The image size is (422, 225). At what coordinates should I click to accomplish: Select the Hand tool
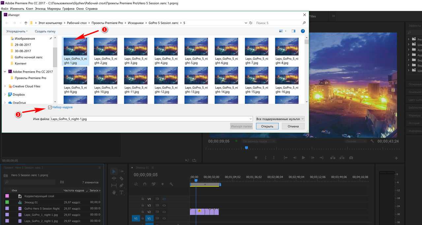pos(114,192)
